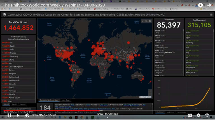Zoom in on the map with plus
Screen dimensions: 215x120
click(150, 91)
